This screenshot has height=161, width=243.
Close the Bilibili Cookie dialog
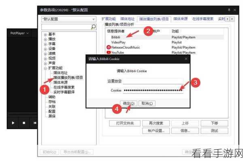click(x=186, y=59)
